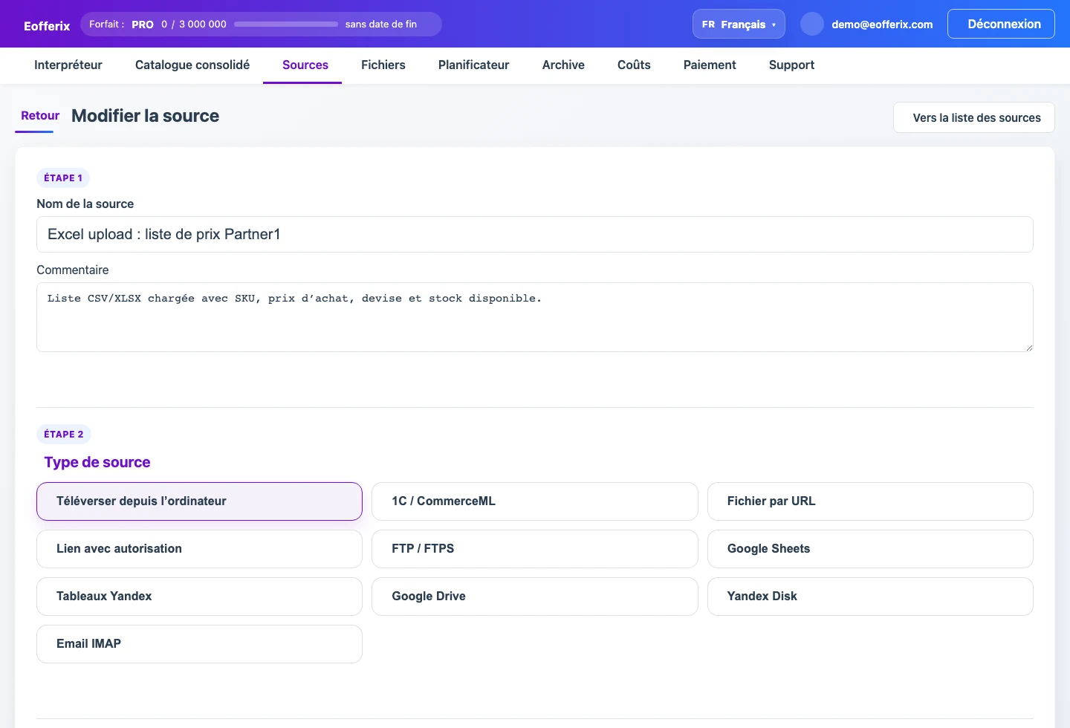Click the ÉTAPE 2 badge

coord(64,435)
